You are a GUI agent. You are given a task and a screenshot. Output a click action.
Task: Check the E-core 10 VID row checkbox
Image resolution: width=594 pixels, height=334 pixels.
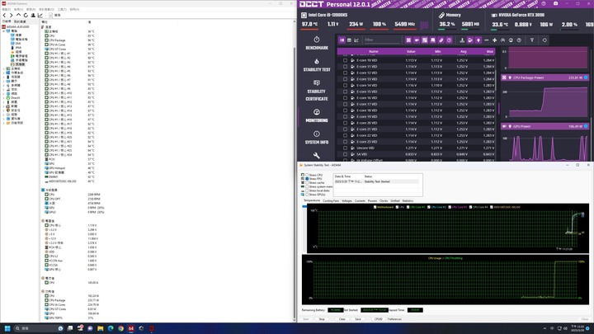tap(345, 60)
